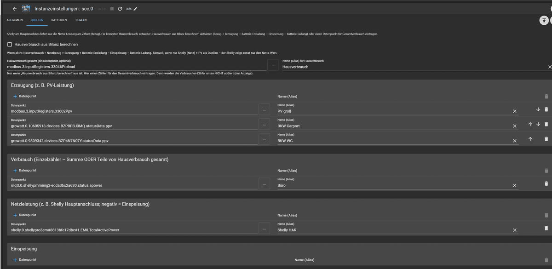Add a Datenpunkt under Verbrauch
Image resolution: width=552 pixels, height=269 pixels.
click(x=24, y=170)
